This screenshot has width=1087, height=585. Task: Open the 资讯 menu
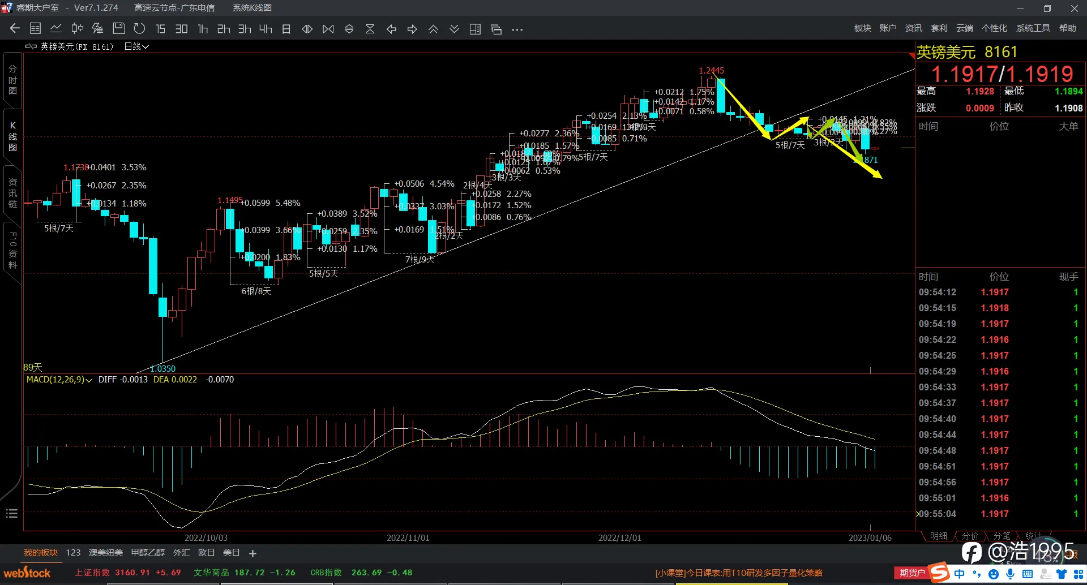point(913,28)
